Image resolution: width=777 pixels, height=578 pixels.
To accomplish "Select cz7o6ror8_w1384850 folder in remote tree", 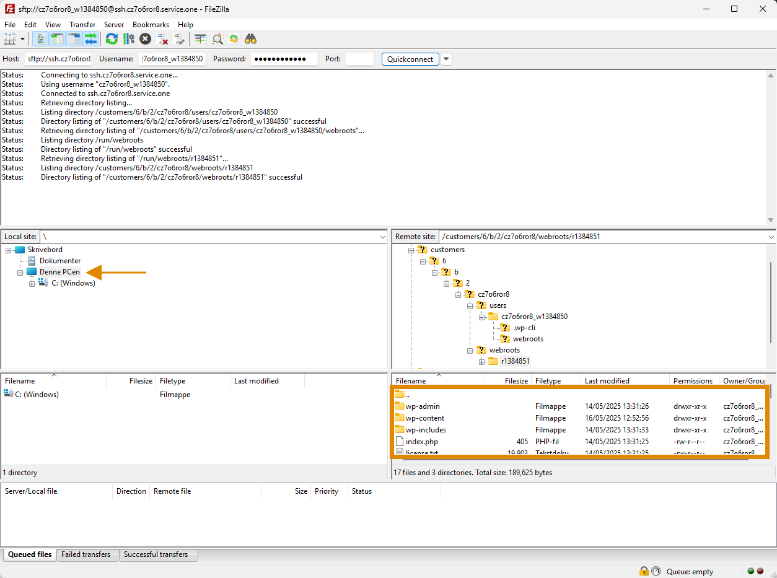I will coord(534,317).
